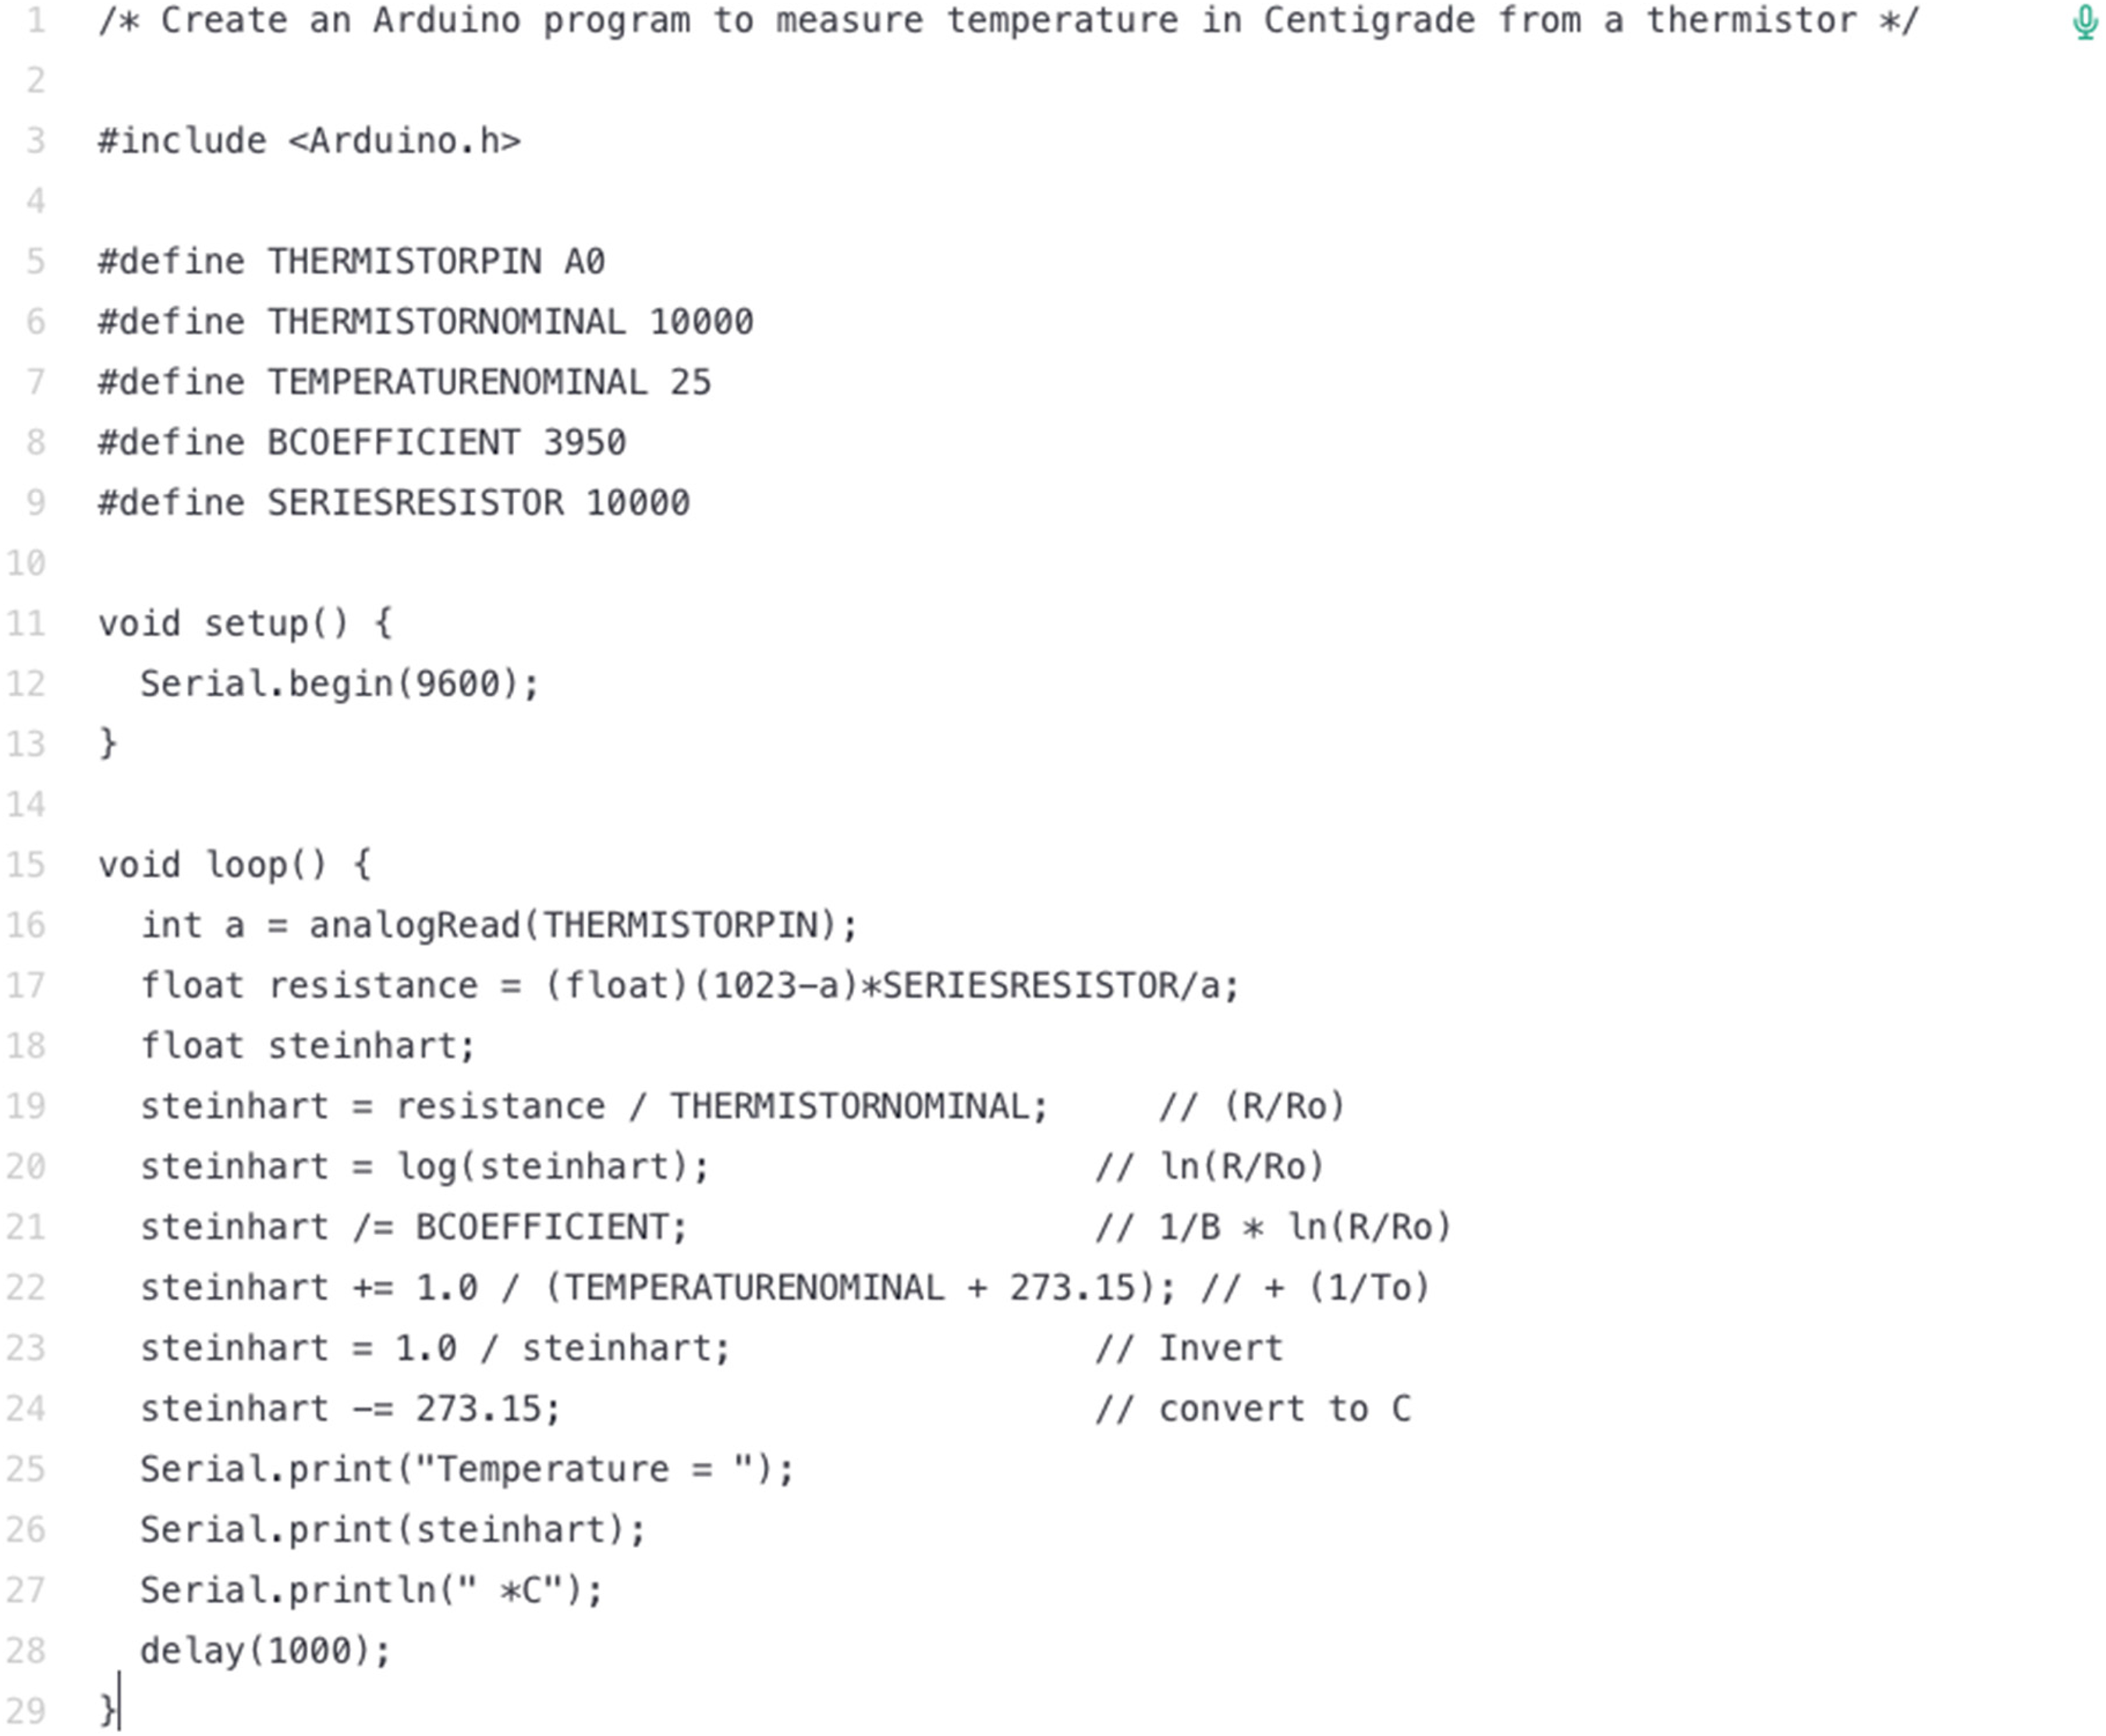Click the SERIESRESISTOR 10000 define line
This screenshot has height=1736, width=2106.
click(394, 503)
